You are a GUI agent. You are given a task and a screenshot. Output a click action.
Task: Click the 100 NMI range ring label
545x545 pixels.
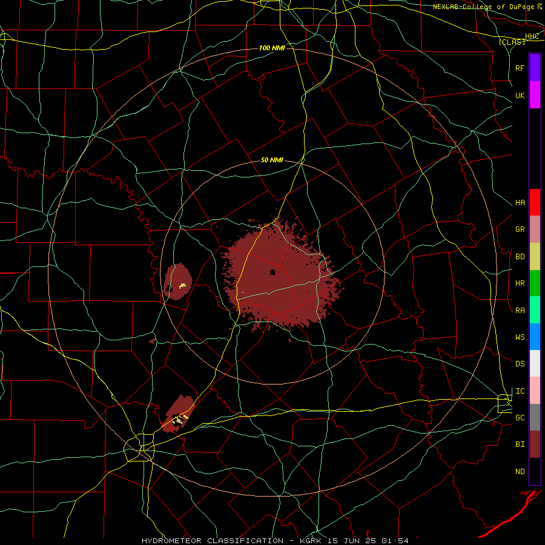[x=272, y=48]
